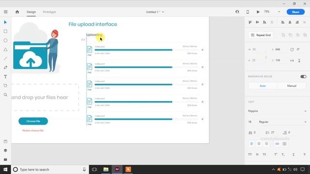This screenshot has height=174, width=310.
Task: Go to the Home screen
Action: click(17, 12)
